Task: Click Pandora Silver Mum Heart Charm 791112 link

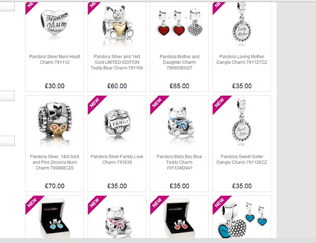Action: (x=55, y=59)
